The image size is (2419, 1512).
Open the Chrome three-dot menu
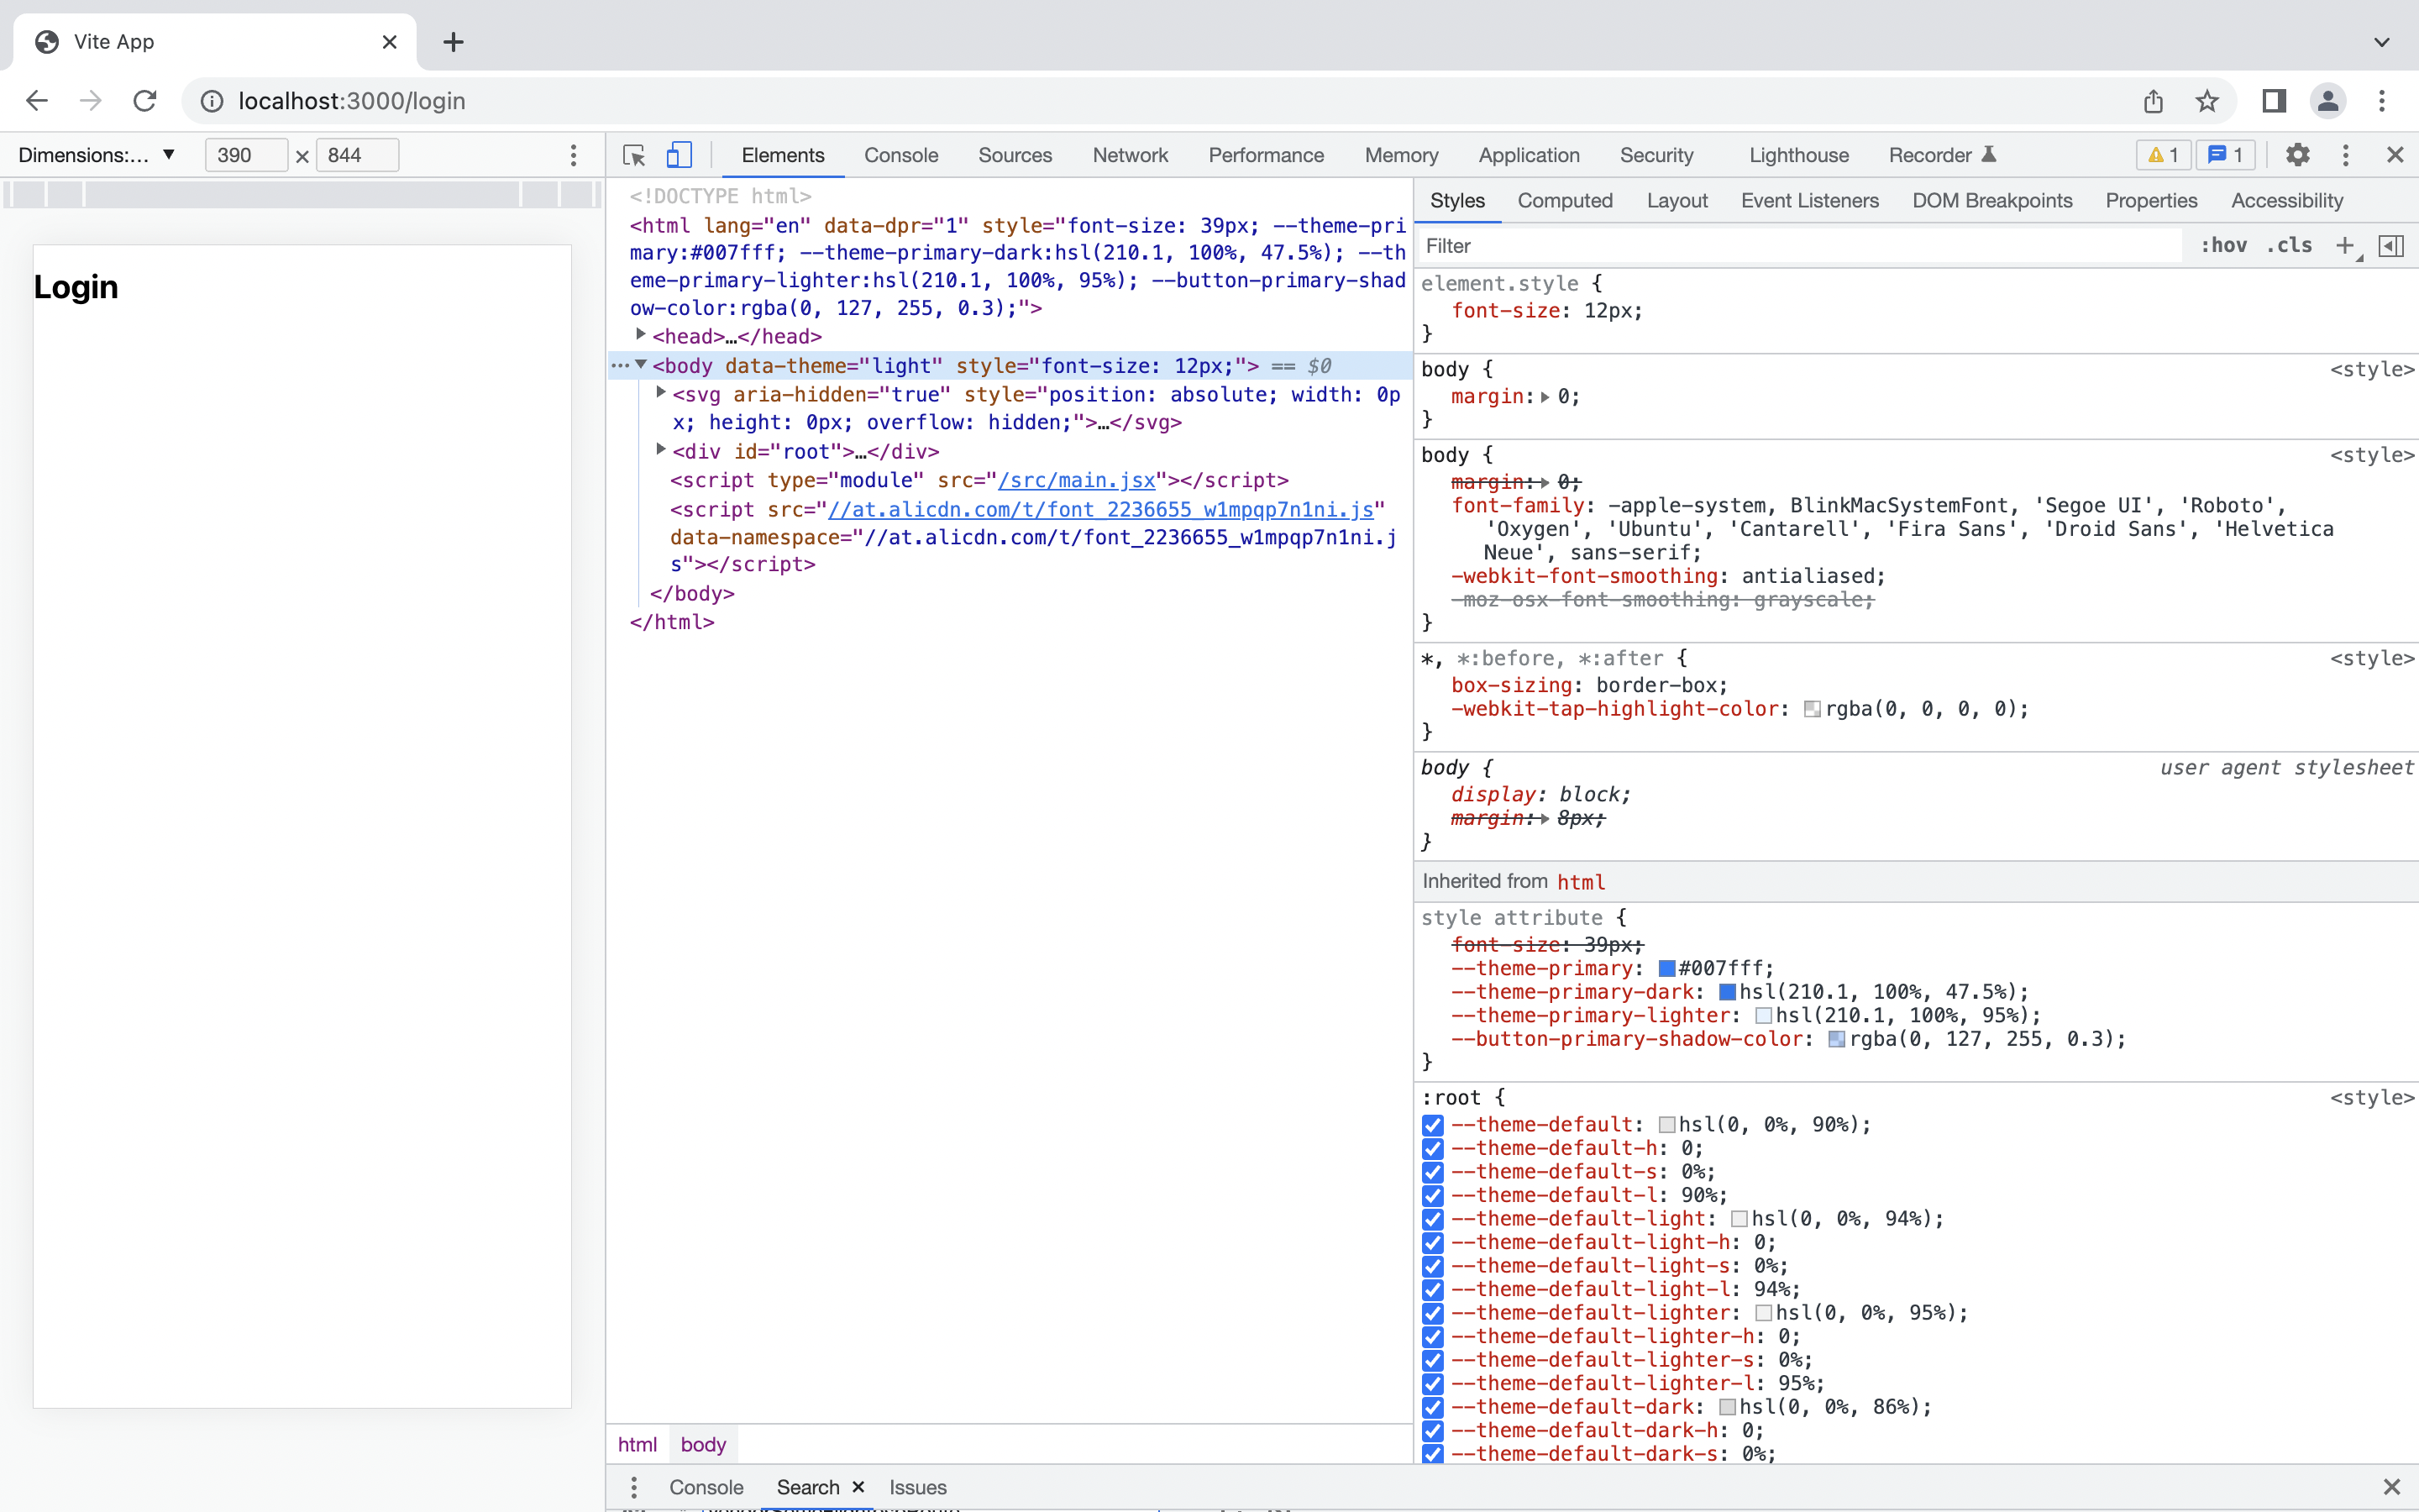pos(2382,101)
